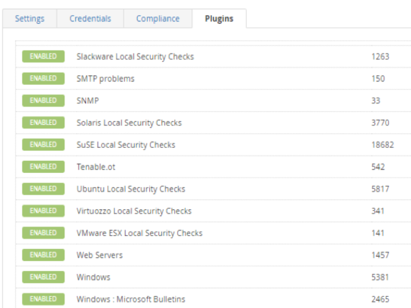Toggle ENABLED badge for Slackware Local Security Checks
Screen dimensions: 411x308
[x=43, y=56]
